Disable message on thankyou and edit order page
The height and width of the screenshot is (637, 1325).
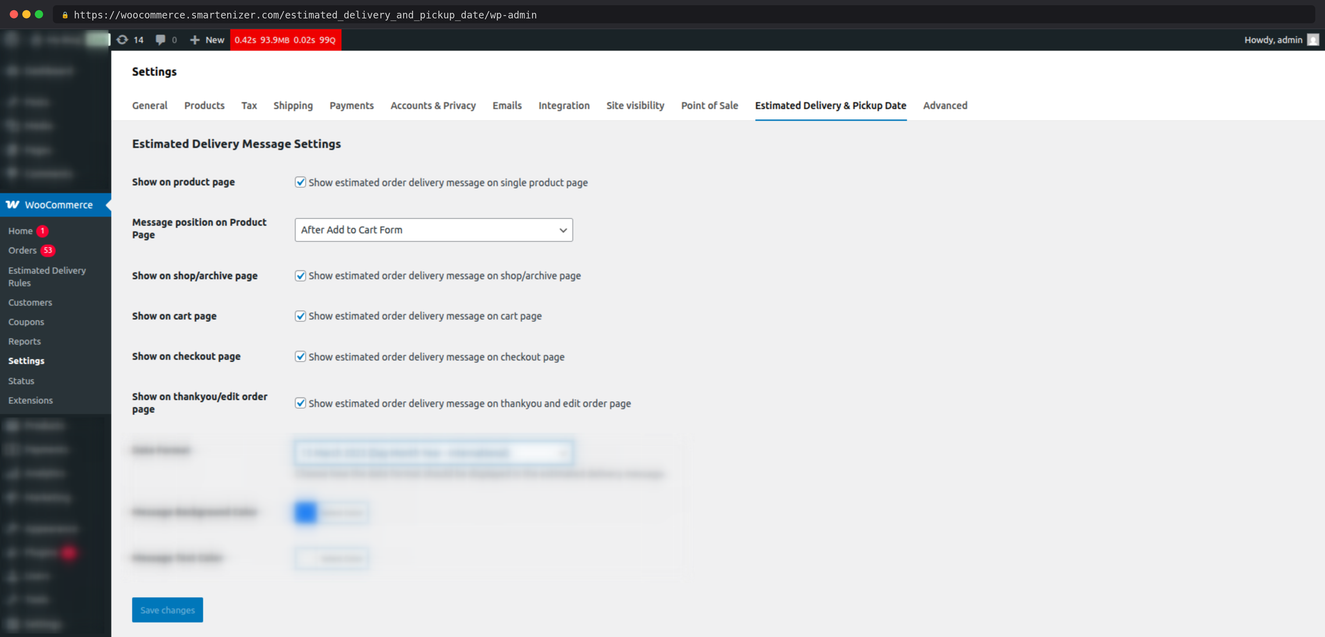(x=300, y=403)
